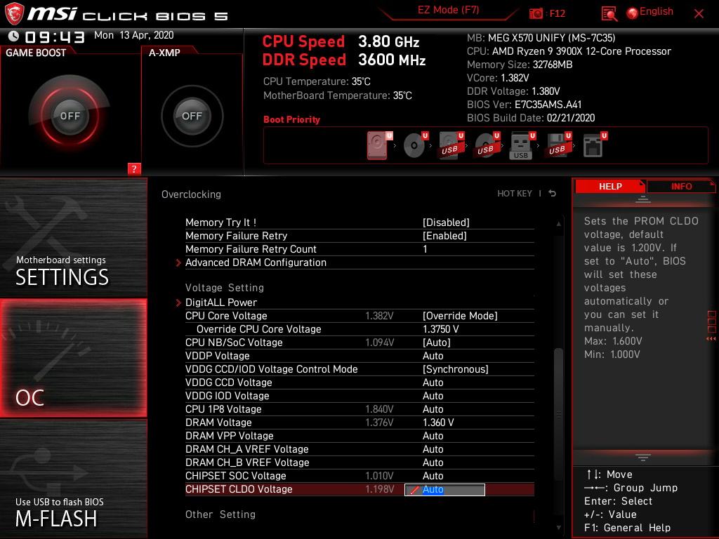Edit the CHIPSET SOC Voltage value
This screenshot has width=719, height=539.
[433, 475]
